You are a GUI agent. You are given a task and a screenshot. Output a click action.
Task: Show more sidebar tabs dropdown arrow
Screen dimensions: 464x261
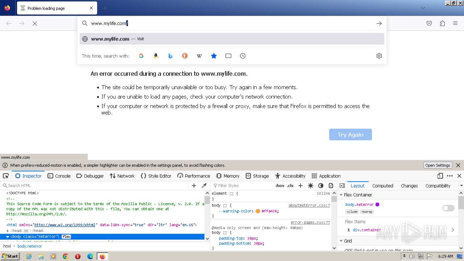point(461,186)
